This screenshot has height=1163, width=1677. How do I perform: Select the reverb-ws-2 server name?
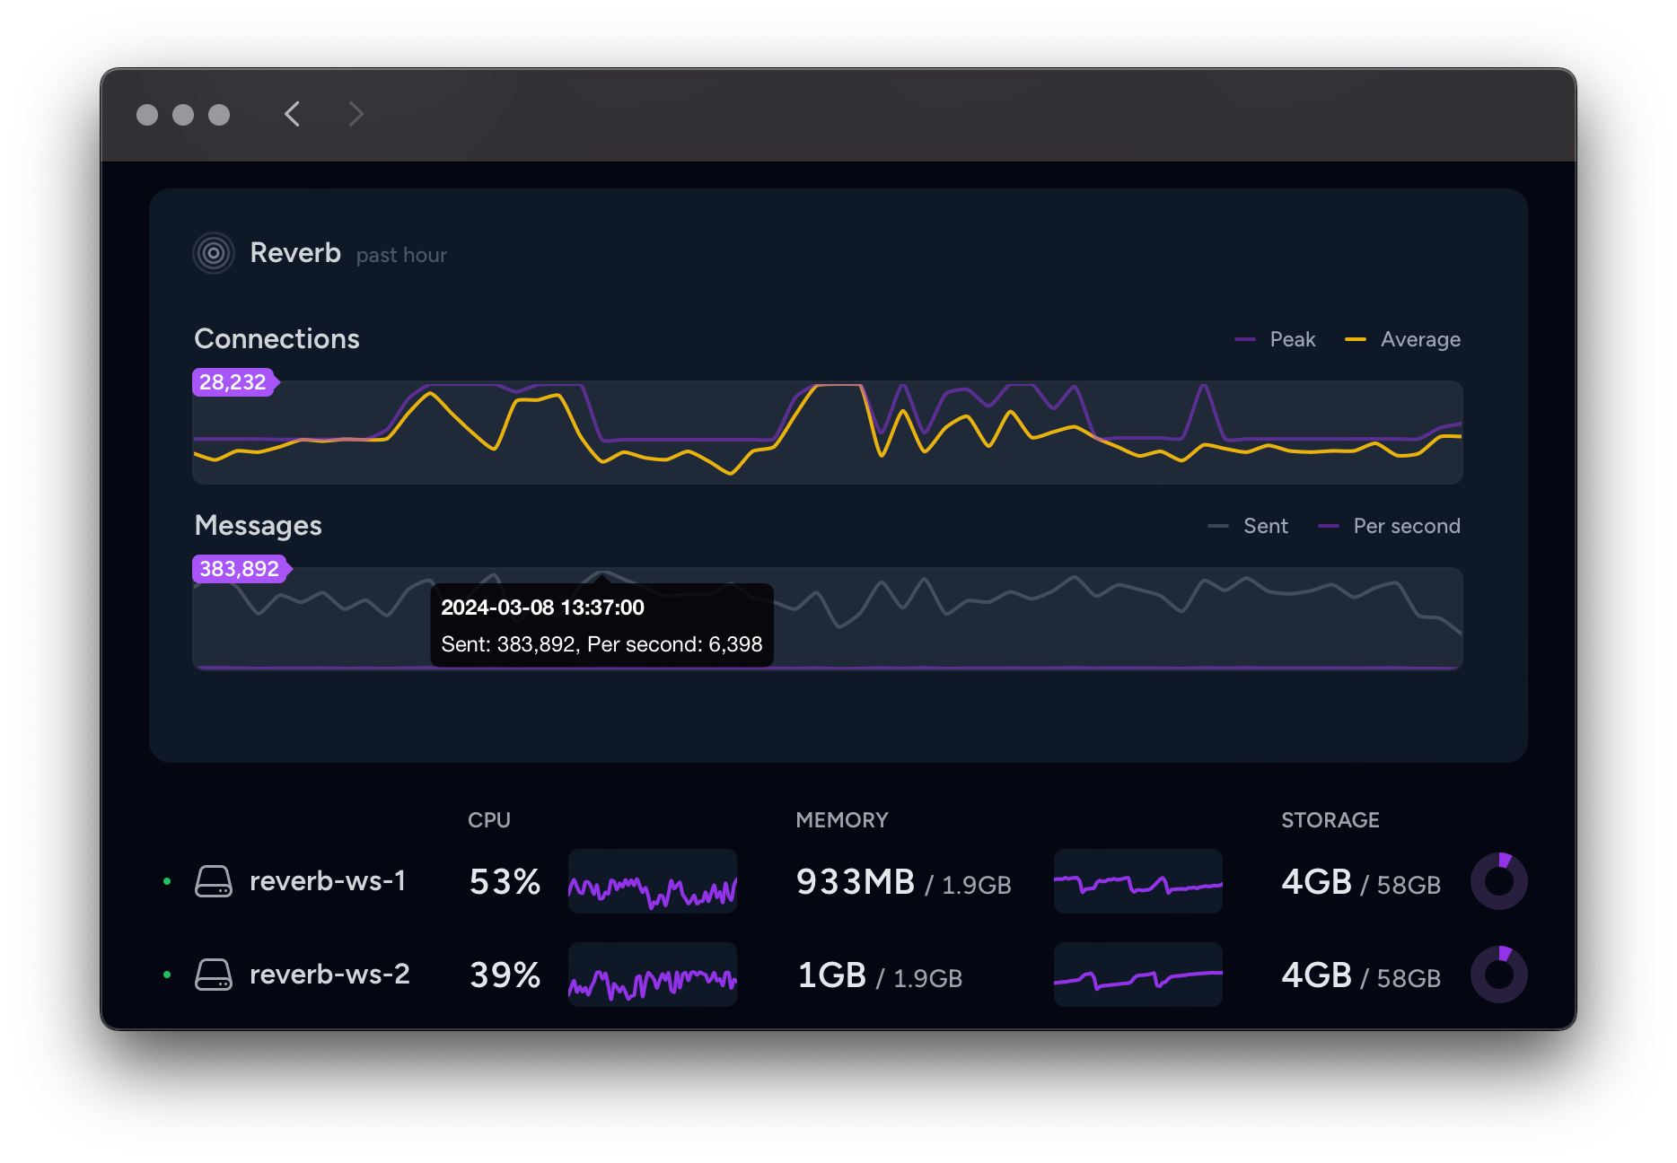[x=329, y=975]
